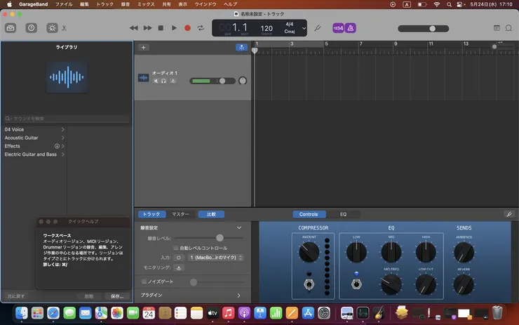Image resolution: width=519 pixels, height=325 pixels.
Task: Switch to the トラック tab
Action: [x=151, y=214]
